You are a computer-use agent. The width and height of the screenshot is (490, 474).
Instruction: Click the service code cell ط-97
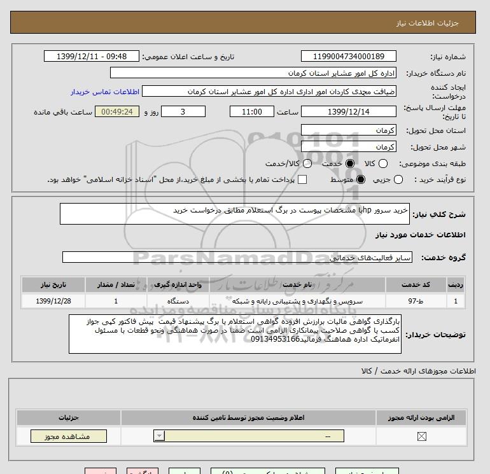[416, 301]
